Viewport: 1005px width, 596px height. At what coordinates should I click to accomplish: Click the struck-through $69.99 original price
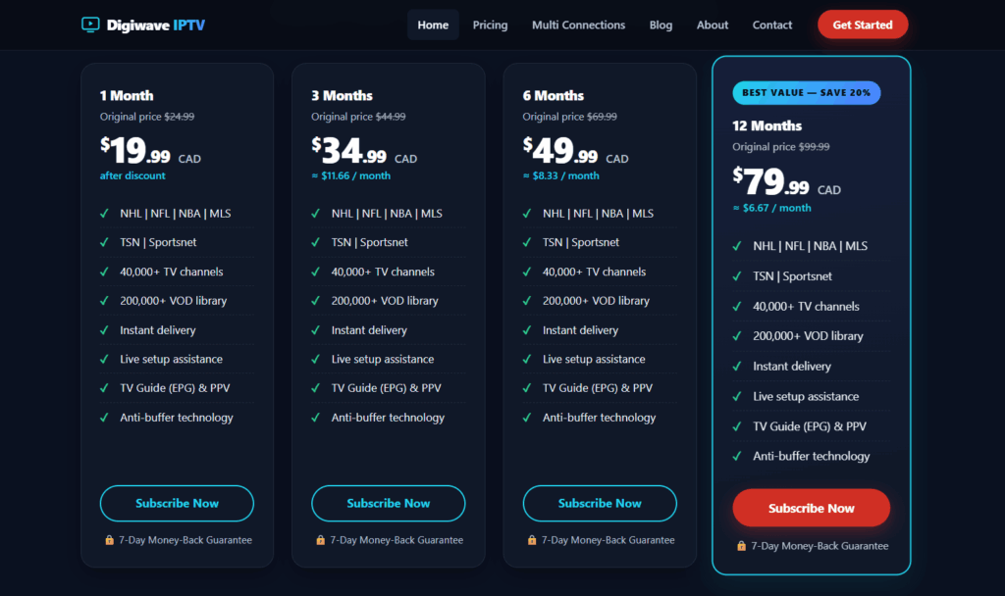602,117
